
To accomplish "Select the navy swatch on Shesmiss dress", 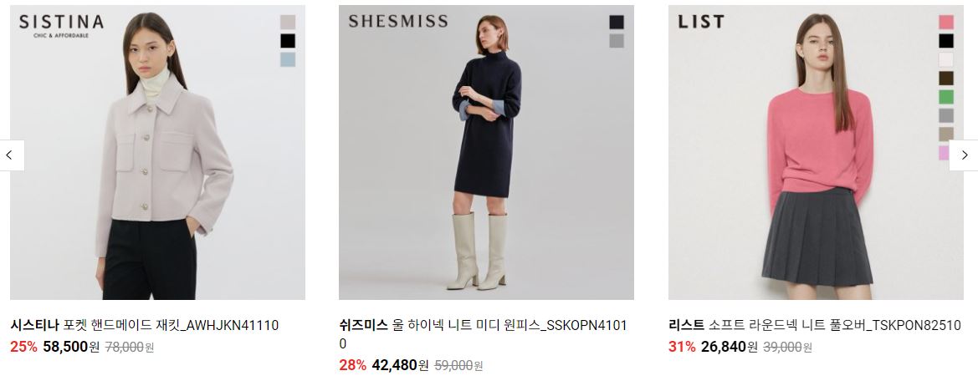I will [617, 23].
